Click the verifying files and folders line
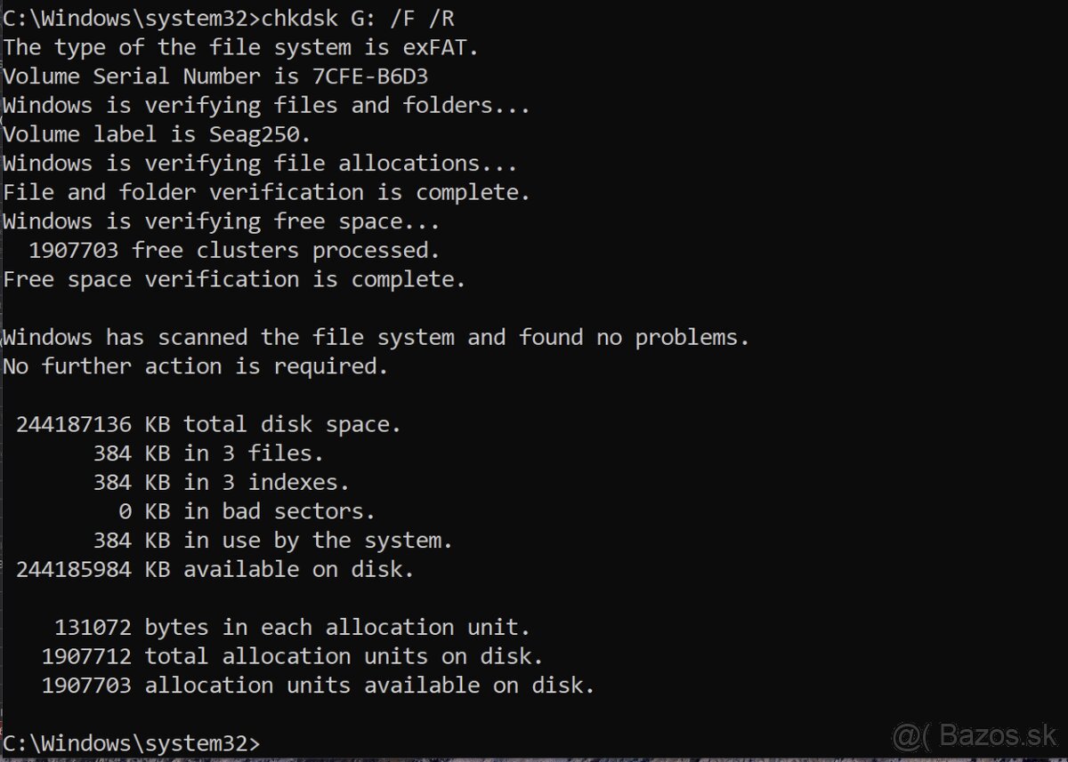The image size is (1068, 762). point(266,106)
